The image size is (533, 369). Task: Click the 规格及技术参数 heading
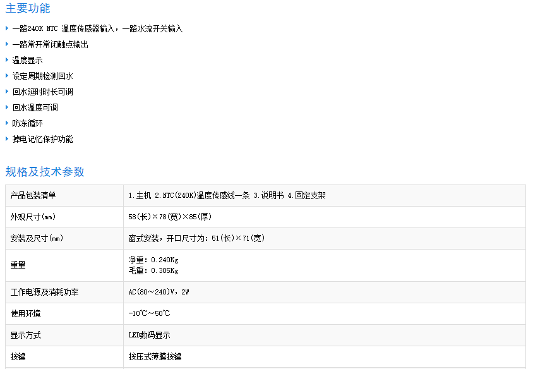(45, 172)
